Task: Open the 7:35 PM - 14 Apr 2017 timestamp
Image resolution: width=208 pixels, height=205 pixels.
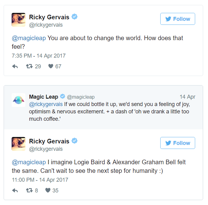Action: click(x=39, y=56)
